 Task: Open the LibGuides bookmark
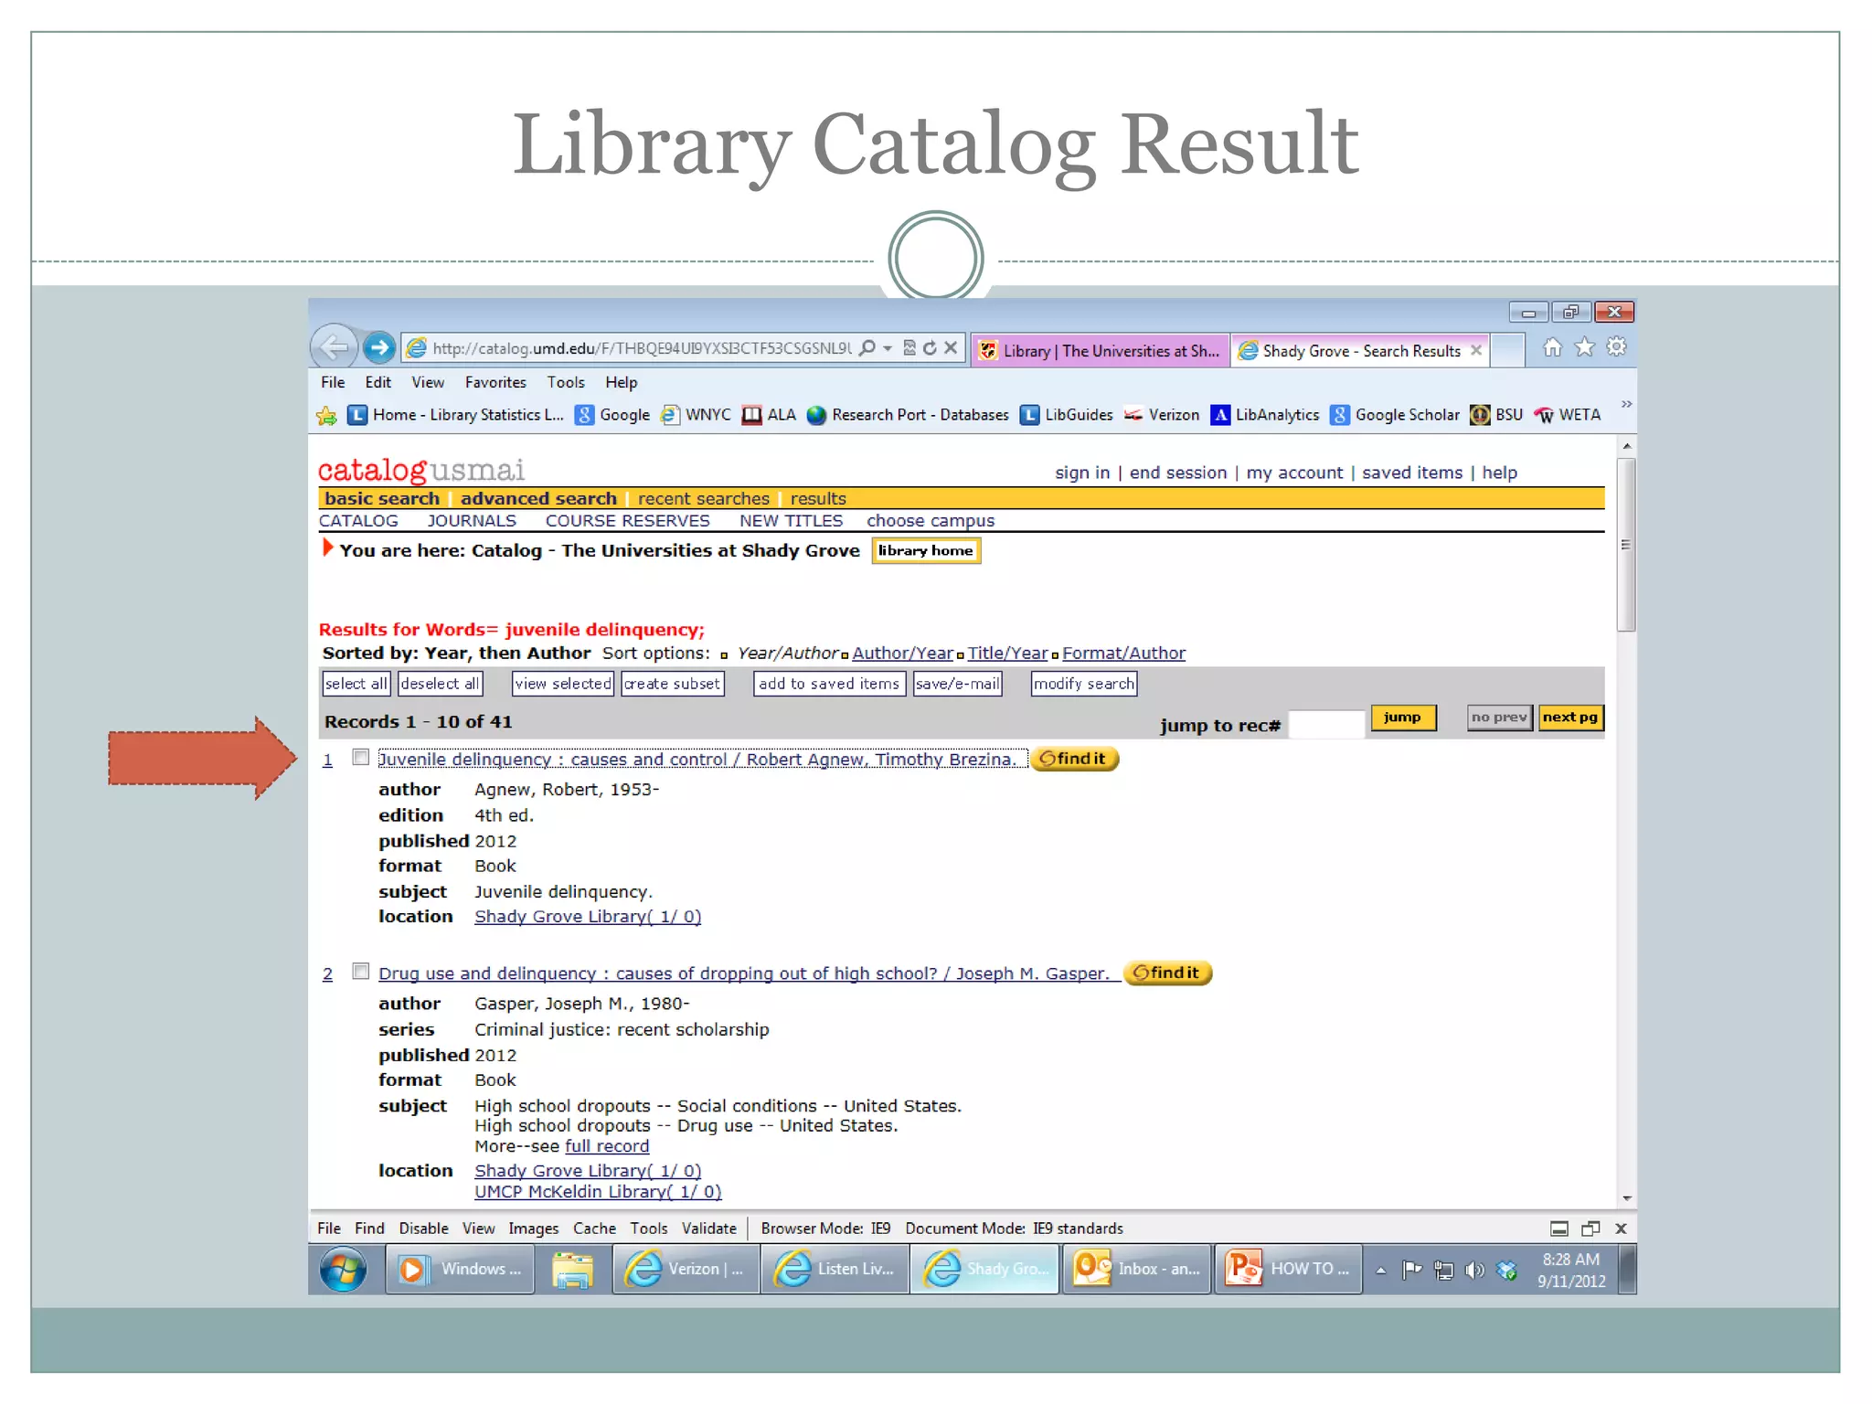click(1067, 415)
